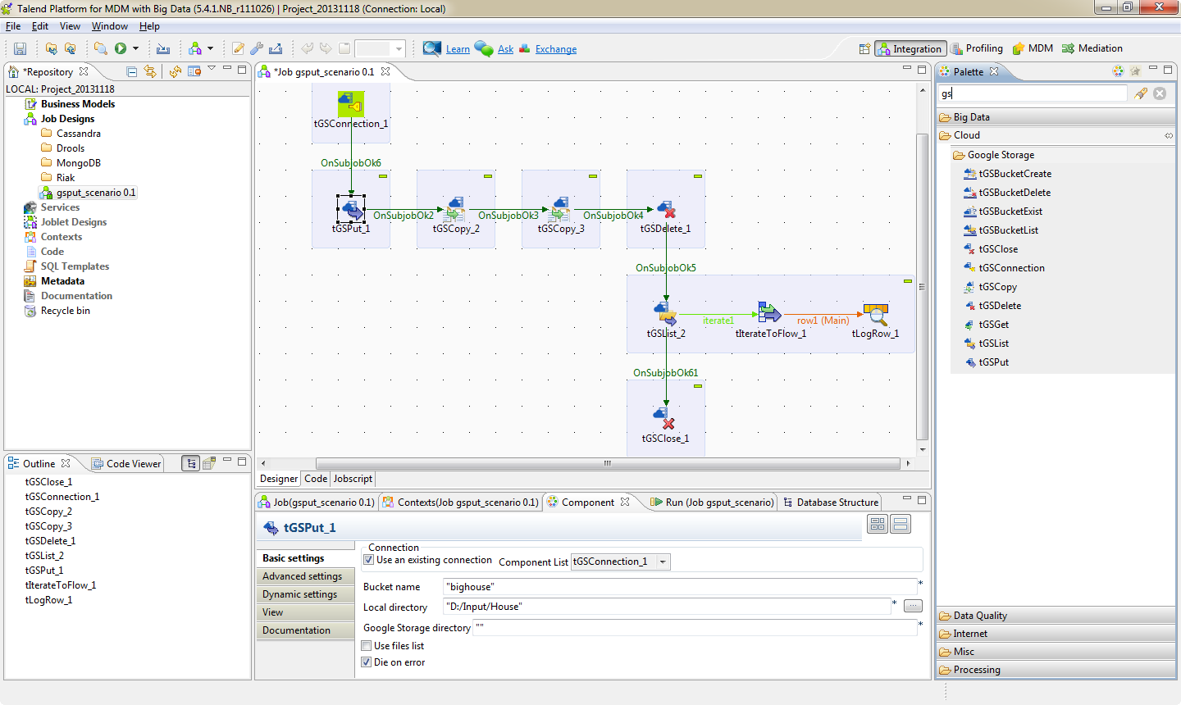Select the tLogRow_1 component icon
The image size is (1181, 705).
pyautogui.click(x=875, y=314)
